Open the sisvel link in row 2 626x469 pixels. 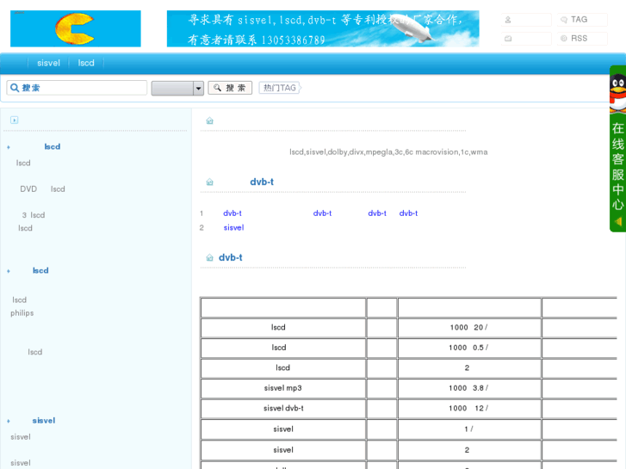233,227
